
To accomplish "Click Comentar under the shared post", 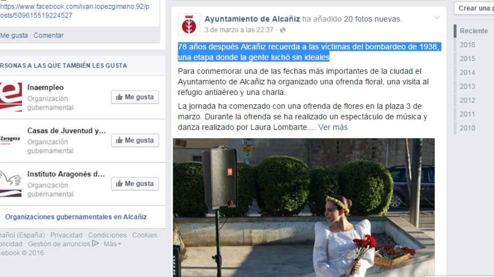I will point(48,35).
